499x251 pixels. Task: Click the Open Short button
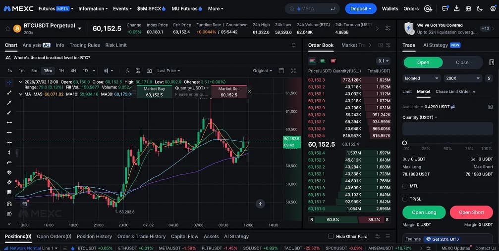click(x=471, y=212)
